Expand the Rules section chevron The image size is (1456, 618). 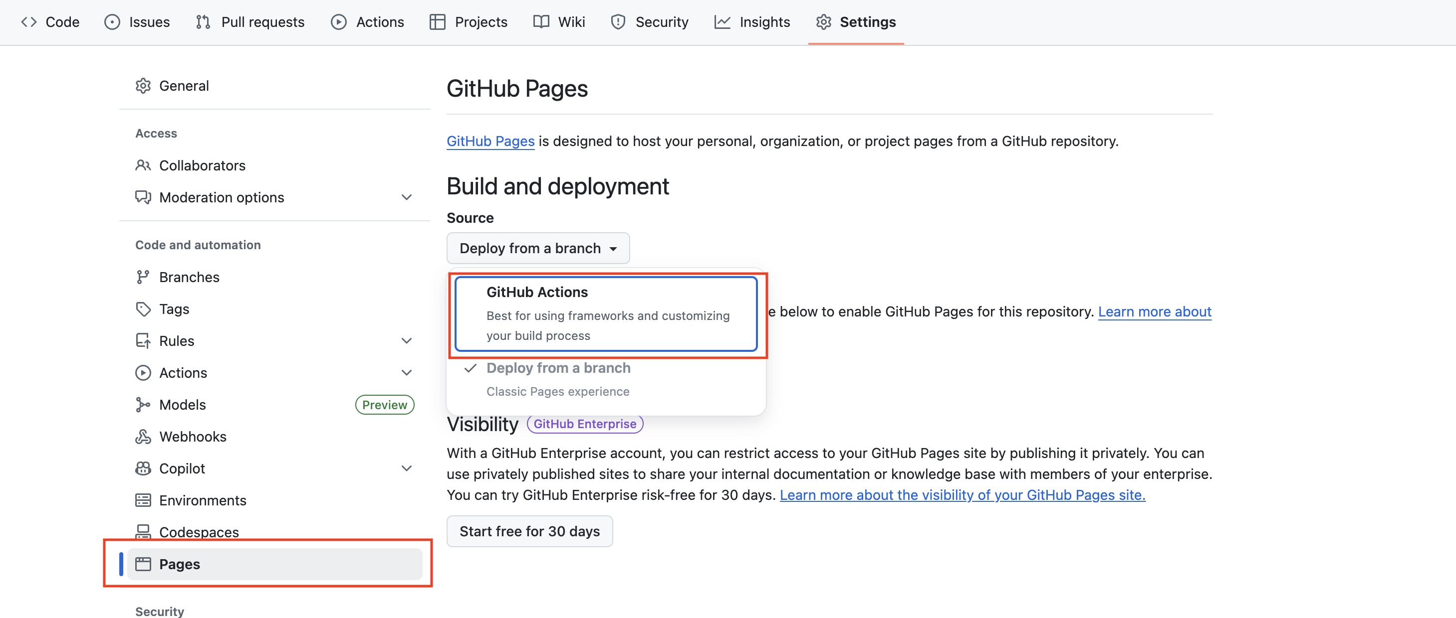click(x=406, y=341)
